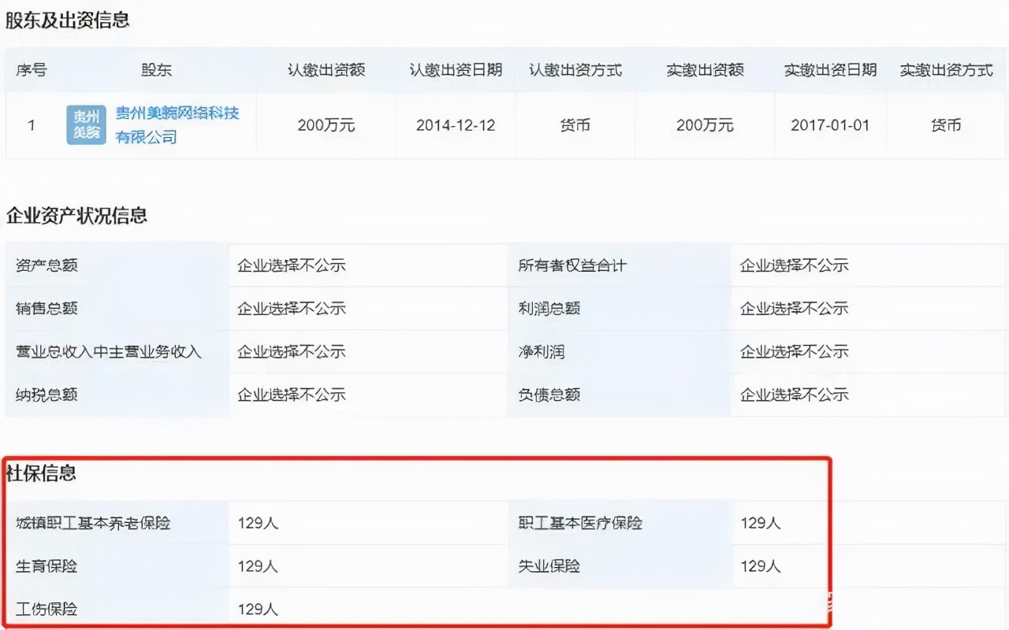Click the 实缴出资方式 column header
Viewport: 1009px width, 630px height.
(x=946, y=70)
